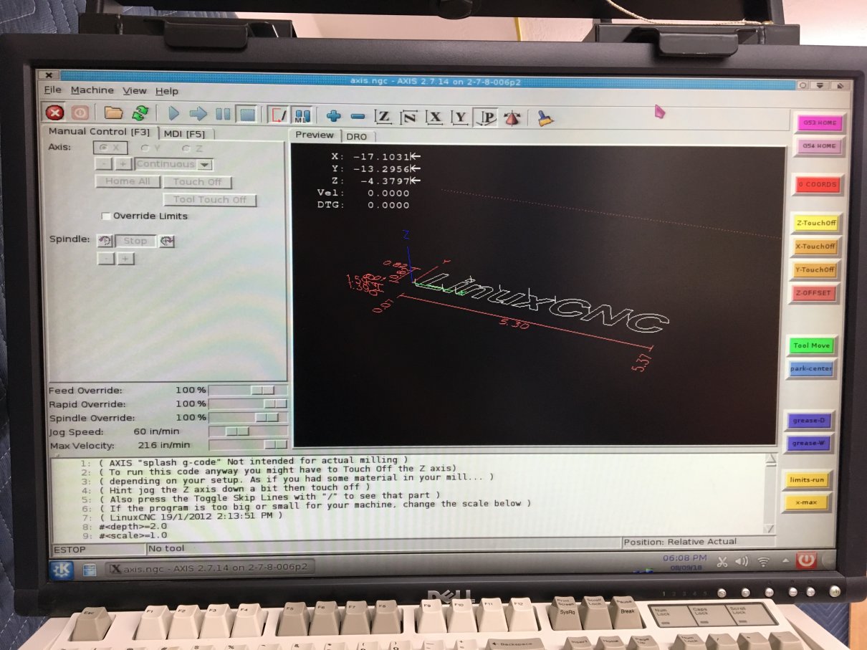Click the Tool Touch Off button

point(209,200)
